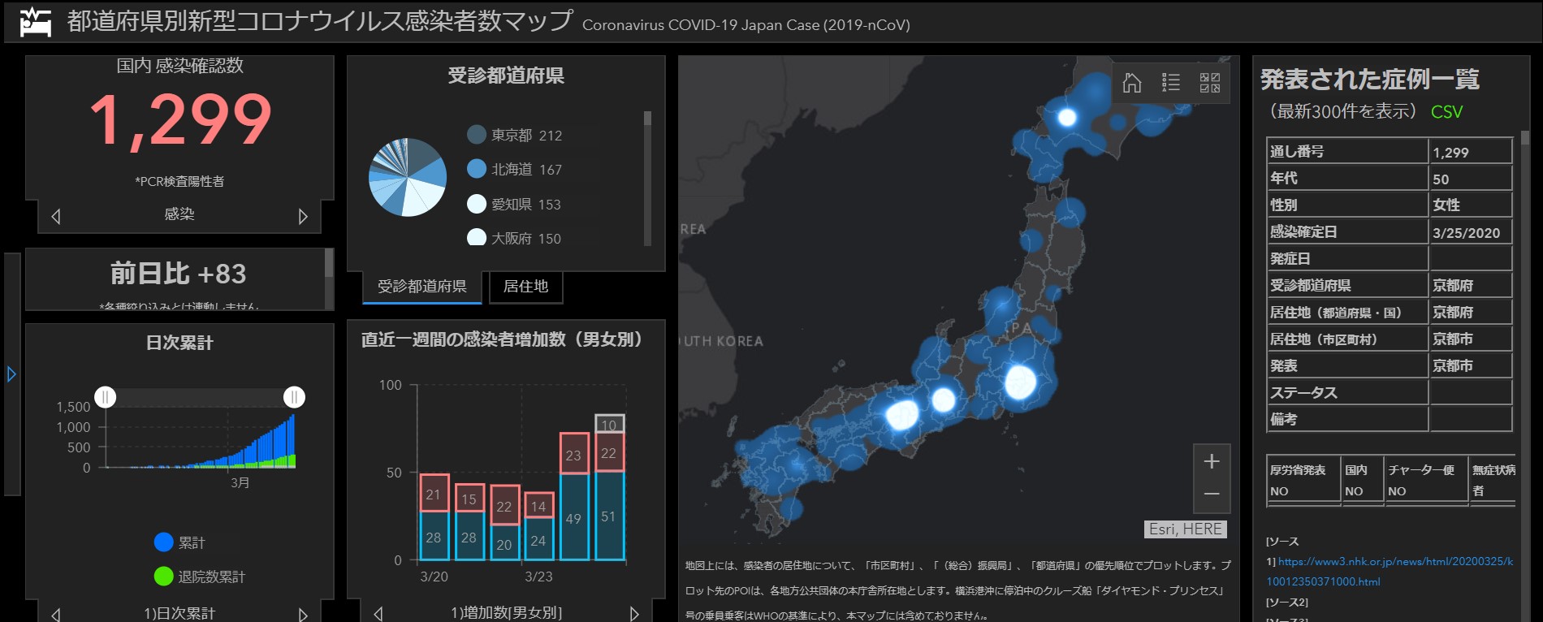Zoom out with the map minus button
1543x622 pixels.
tap(1212, 495)
